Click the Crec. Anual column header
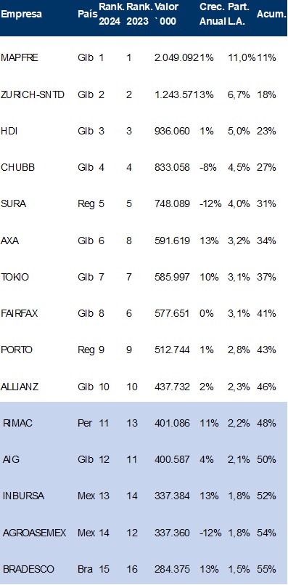Screen dimensions: 288x585 tap(213, 15)
